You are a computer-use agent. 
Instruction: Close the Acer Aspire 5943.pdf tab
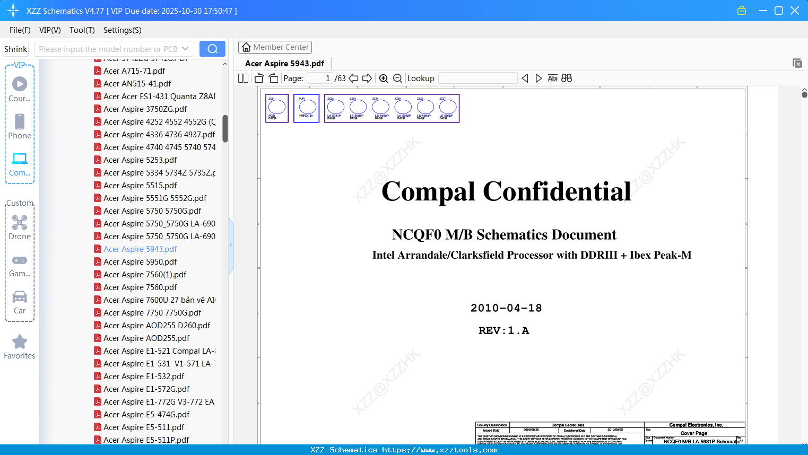click(x=797, y=63)
